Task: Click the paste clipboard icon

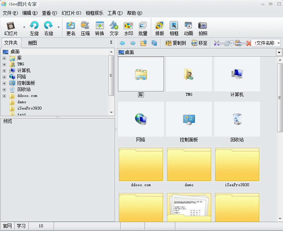Action: tap(238, 43)
